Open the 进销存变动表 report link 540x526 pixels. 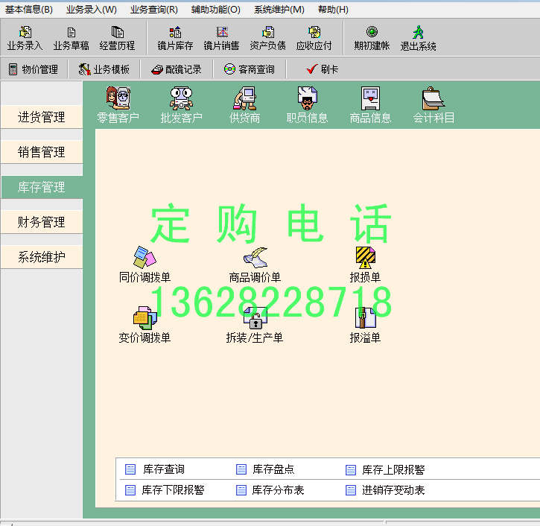coord(385,489)
